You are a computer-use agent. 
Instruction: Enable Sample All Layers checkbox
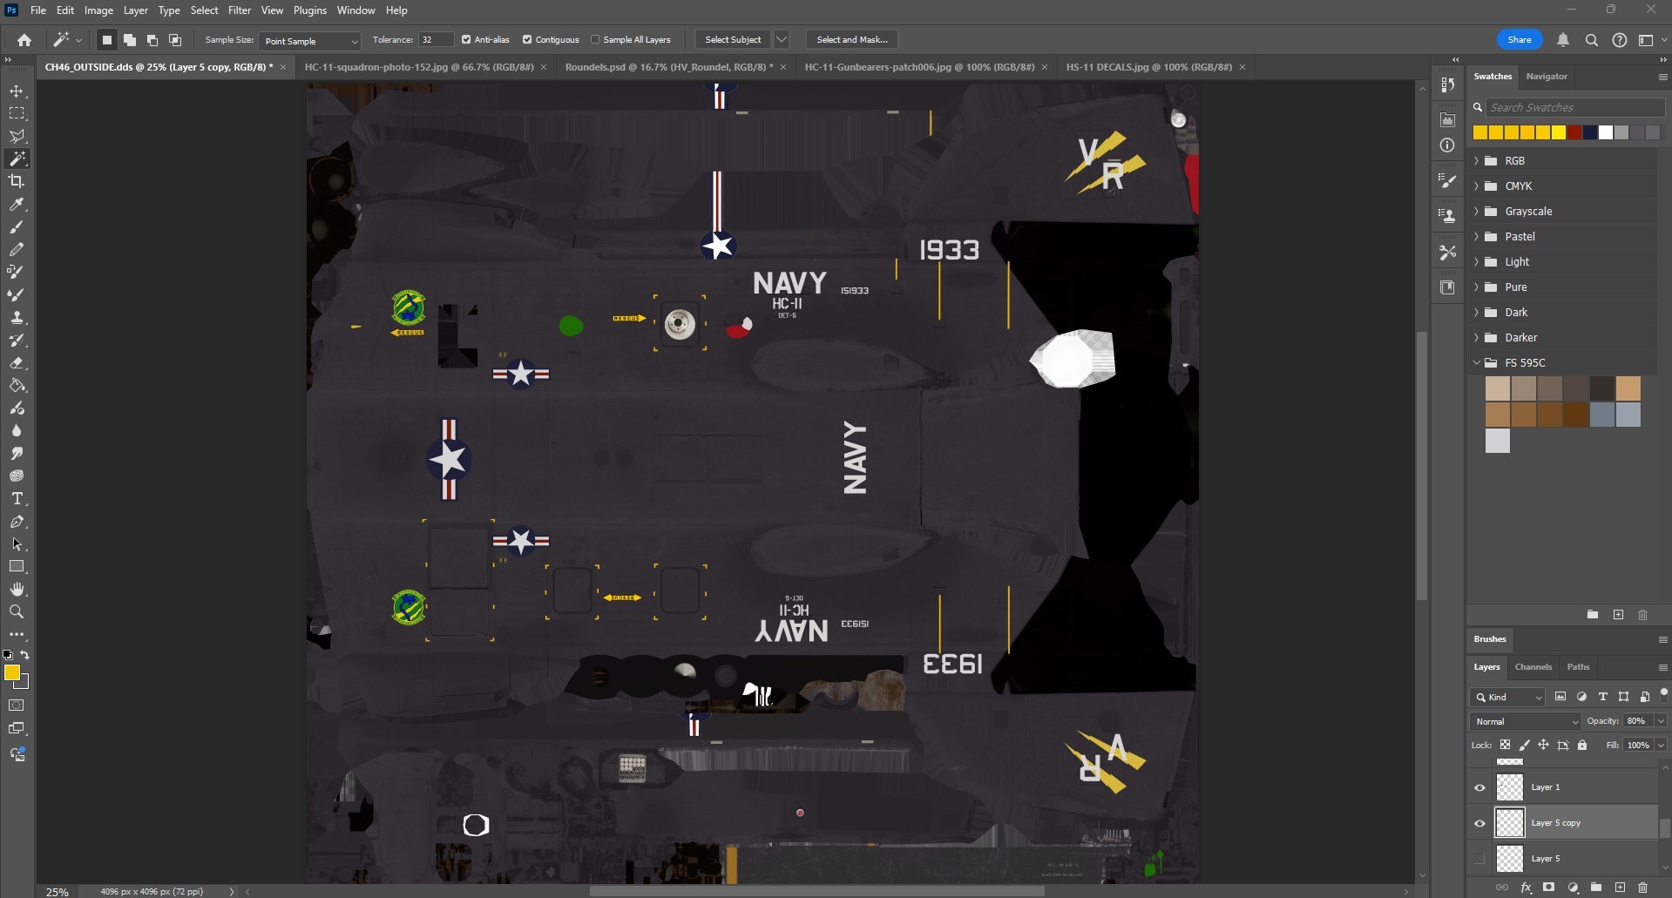pos(595,40)
